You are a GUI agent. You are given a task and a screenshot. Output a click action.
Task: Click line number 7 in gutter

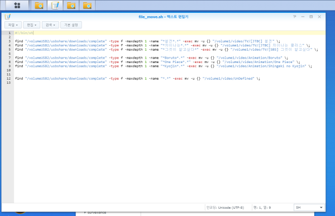9,58
